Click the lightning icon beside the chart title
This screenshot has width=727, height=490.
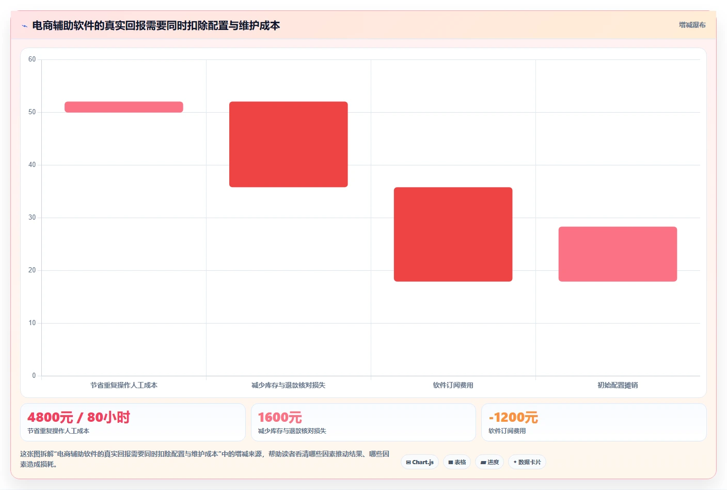(24, 26)
